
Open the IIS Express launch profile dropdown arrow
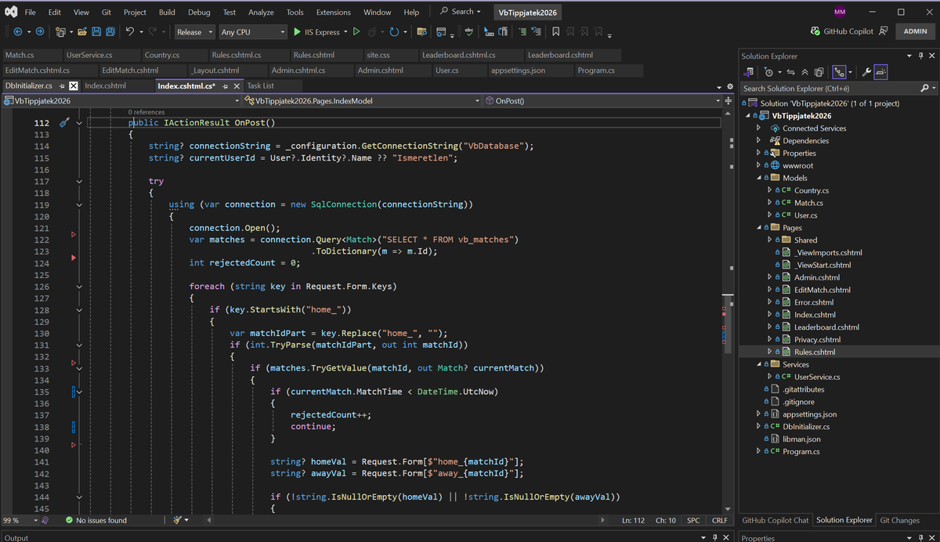pyautogui.click(x=345, y=32)
